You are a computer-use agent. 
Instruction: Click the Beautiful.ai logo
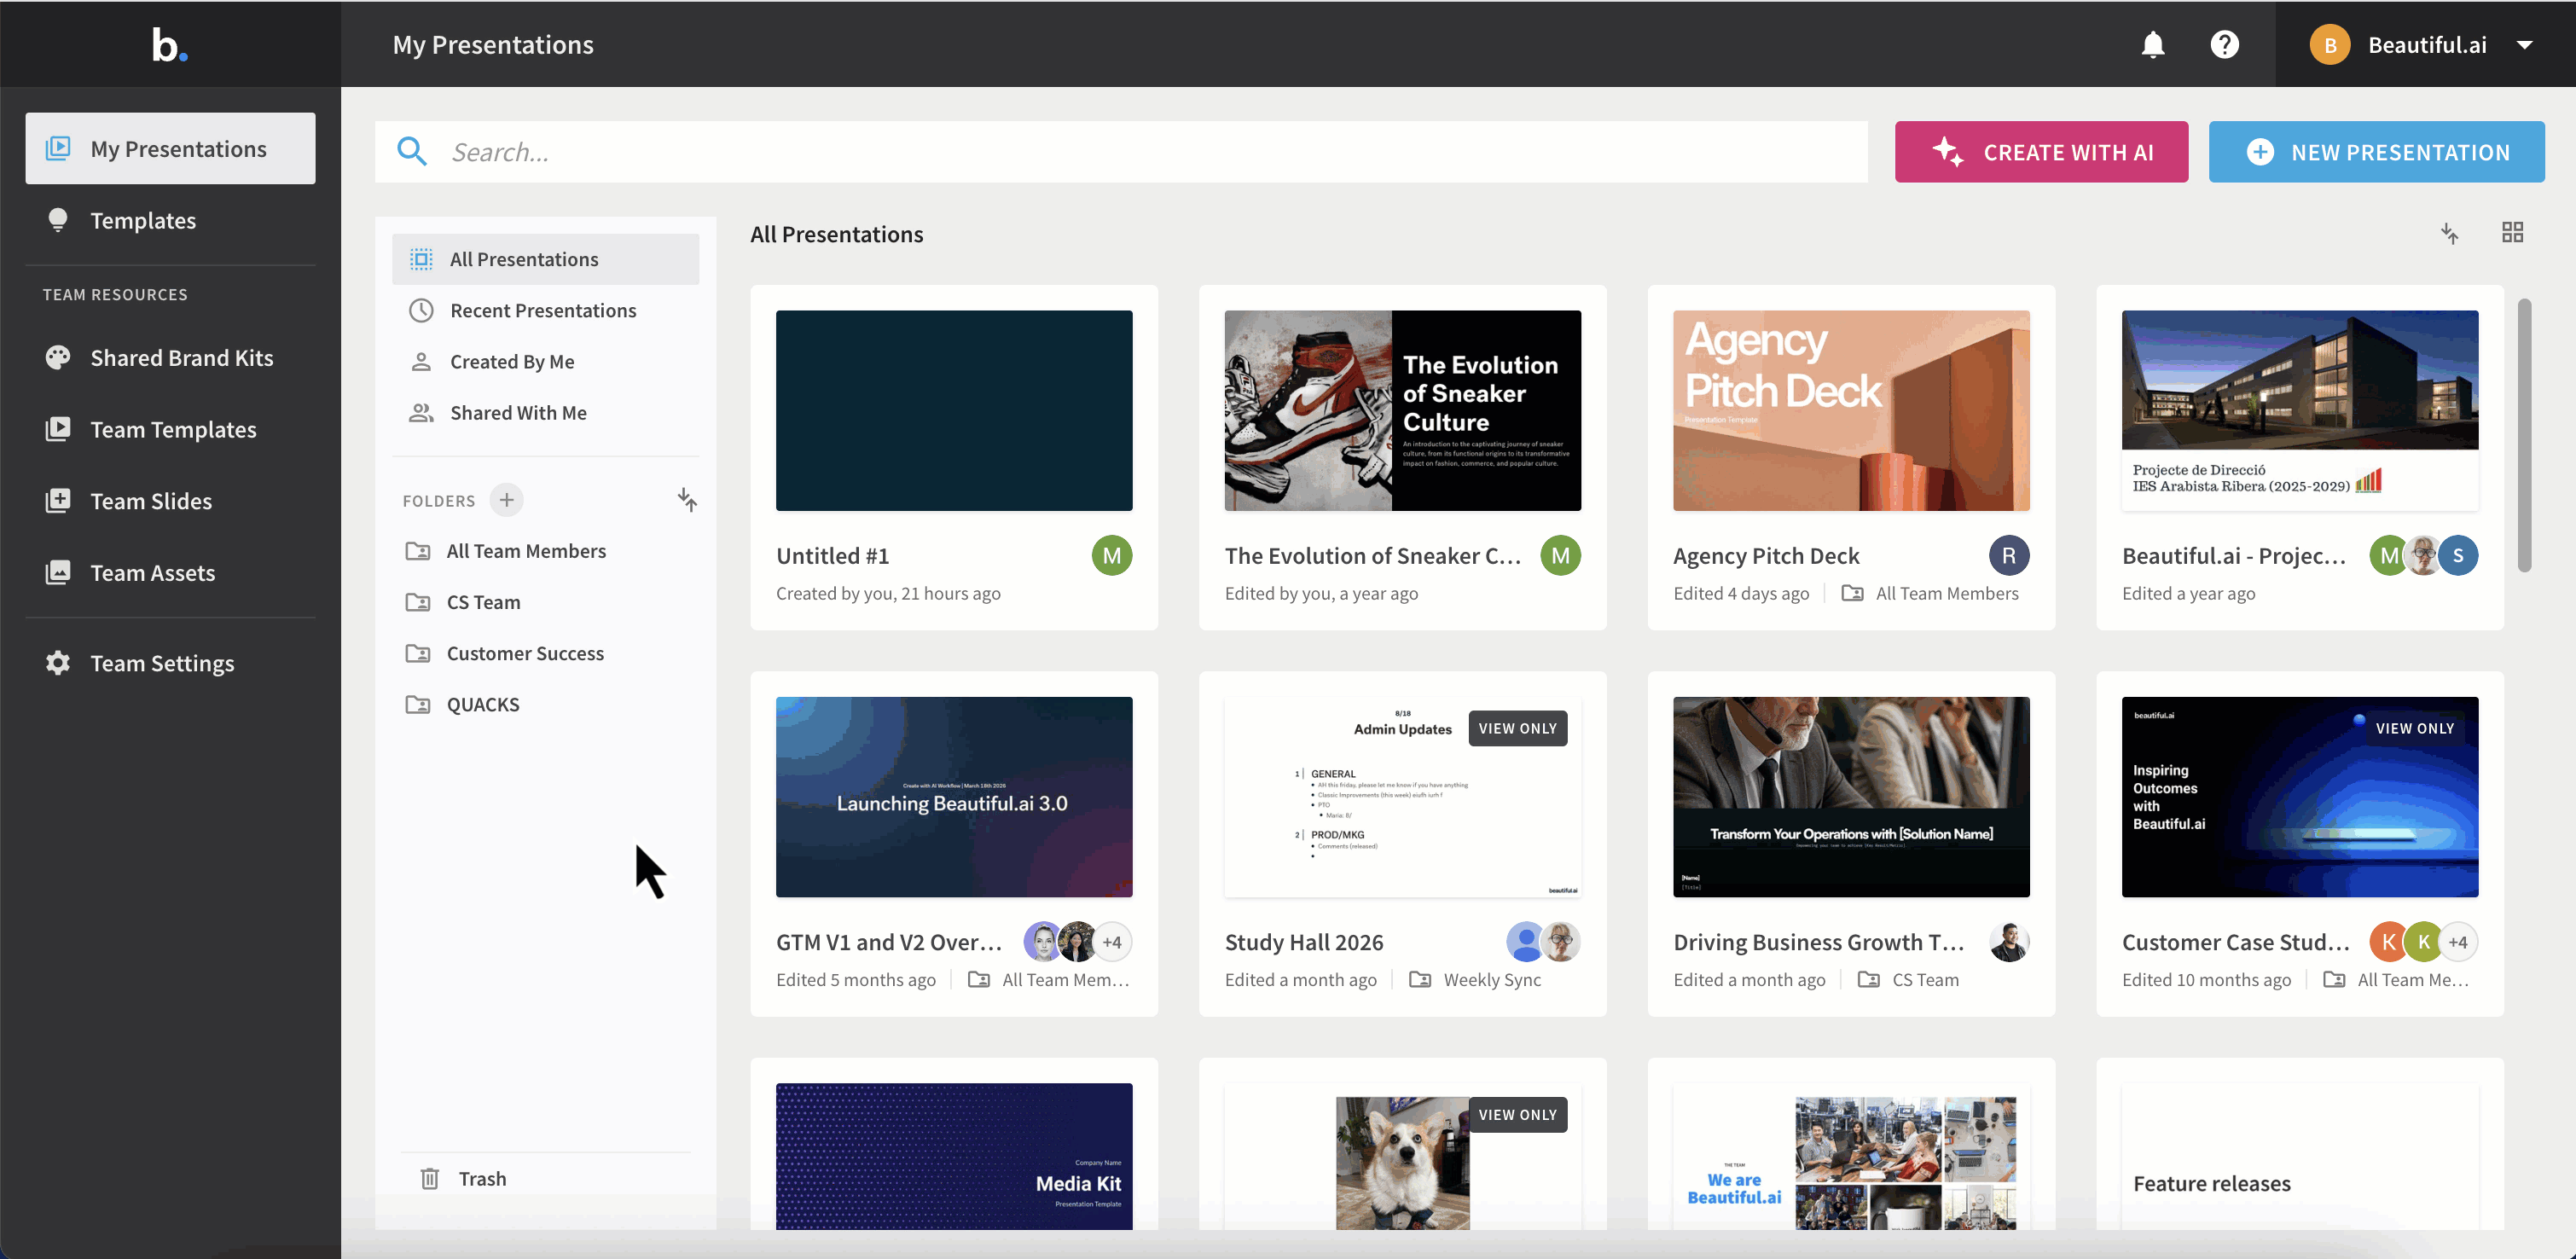point(169,45)
